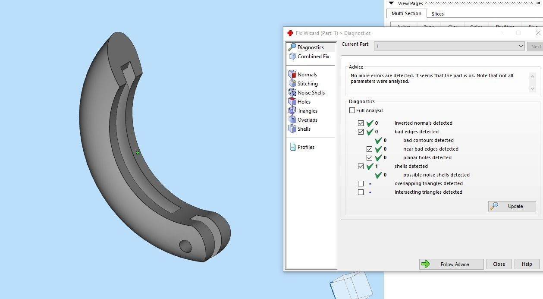Open Help for the Fix Wizard
Viewport: 543px width, 299px height.
point(527,264)
